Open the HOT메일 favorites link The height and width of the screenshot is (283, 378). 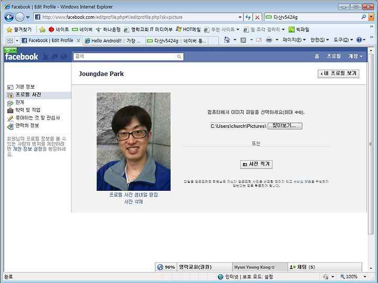point(188,29)
